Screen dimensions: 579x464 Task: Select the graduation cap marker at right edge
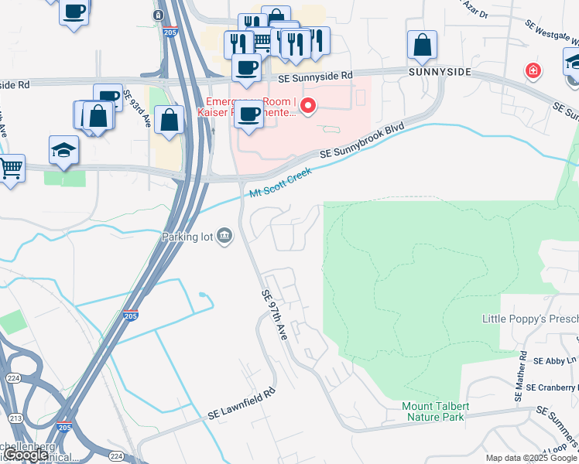point(572,64)
